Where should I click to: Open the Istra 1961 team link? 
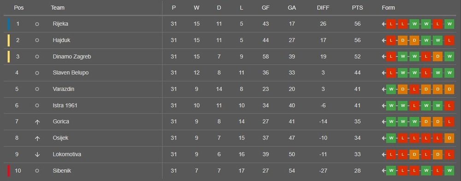pyautogui.click(x=65, y=105)
